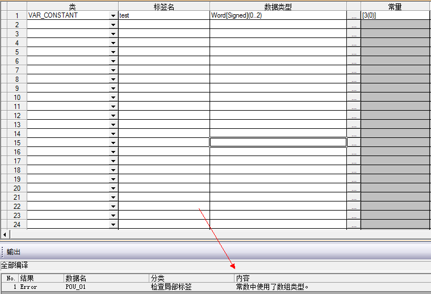Select the 'test' label name cell

(164, 16)
